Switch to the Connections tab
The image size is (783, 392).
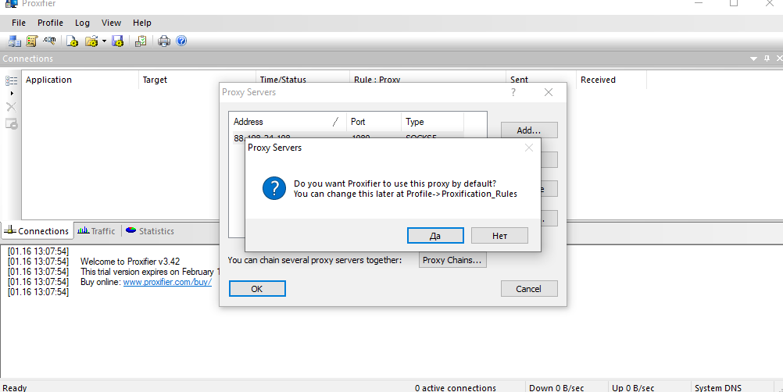[37, 231]
